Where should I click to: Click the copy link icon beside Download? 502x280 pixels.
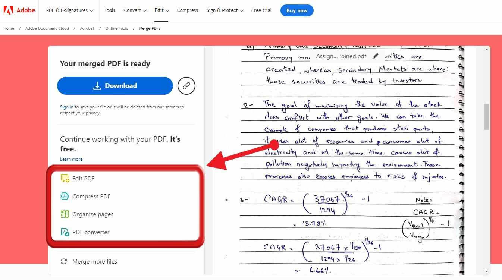(x=186, y=86)
